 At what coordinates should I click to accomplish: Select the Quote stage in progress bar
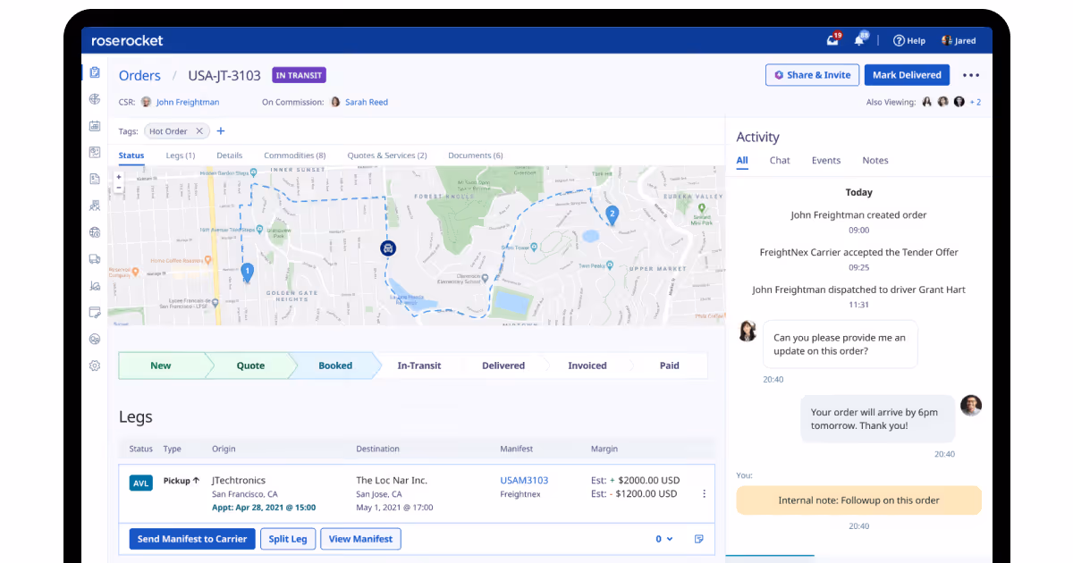click(250, 366)
